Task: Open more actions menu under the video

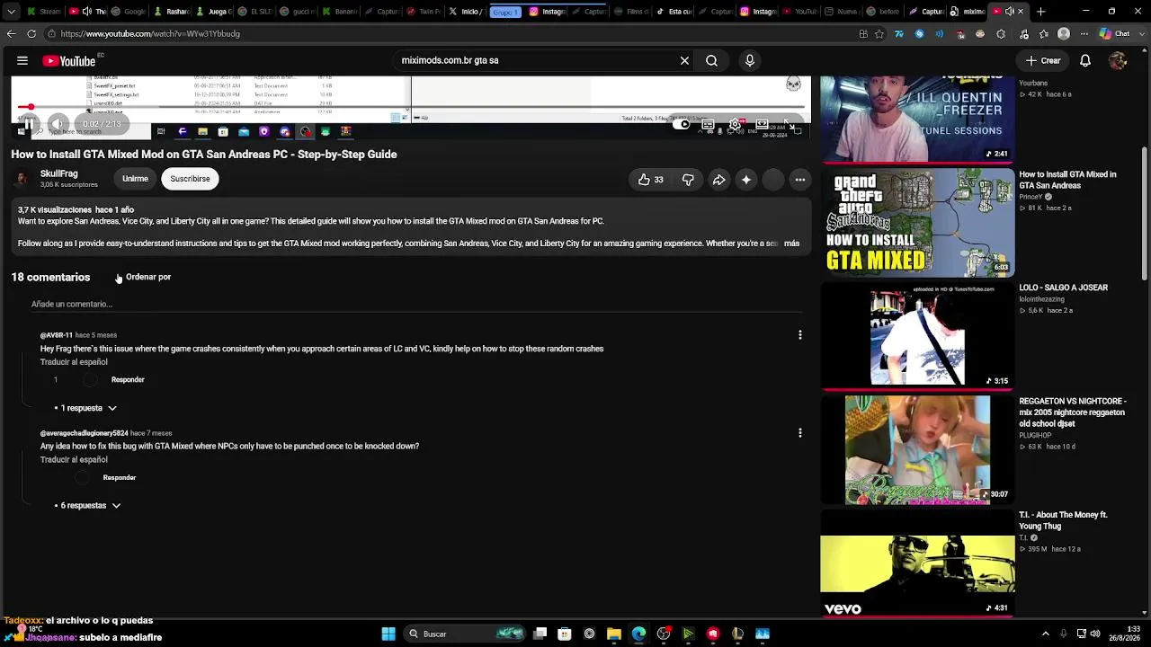Action: click(x=800, y=180)
